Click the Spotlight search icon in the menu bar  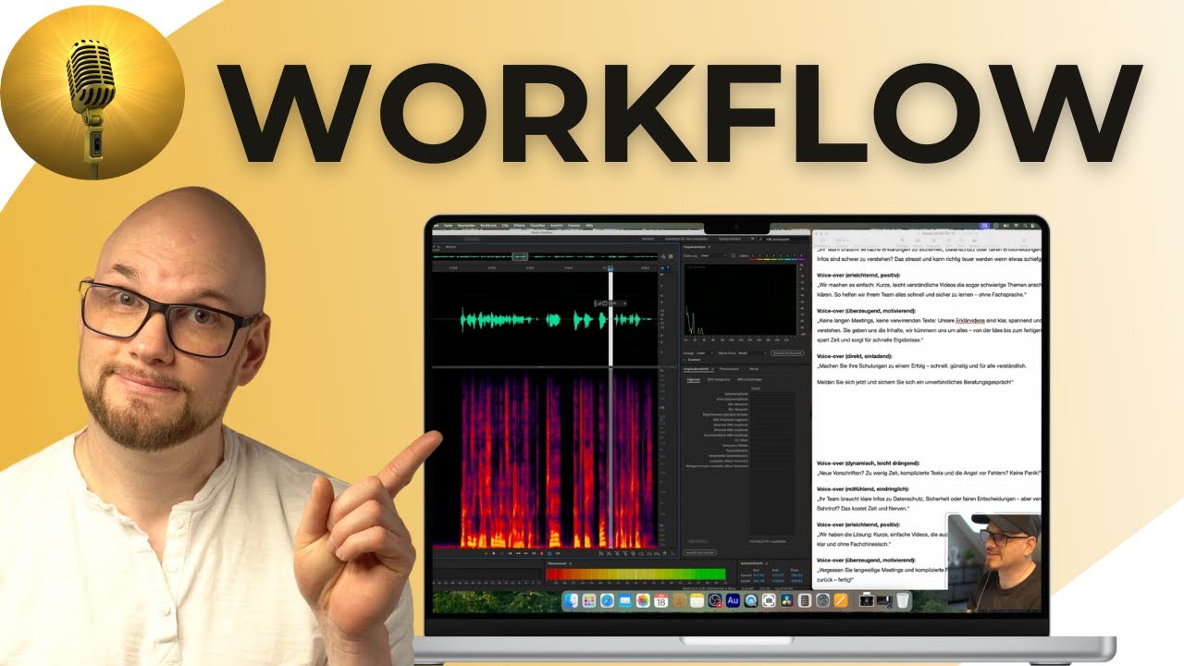tap(1025, 226)
